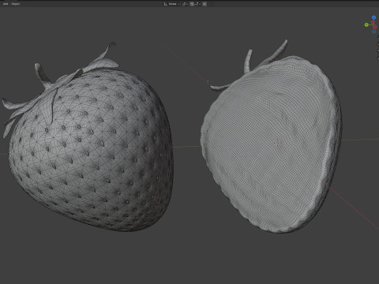Viewport: 379px width, 284px height.
Task: Open the Add menu in viewport header
Action: pyautogui.click(x=6, y=4)
